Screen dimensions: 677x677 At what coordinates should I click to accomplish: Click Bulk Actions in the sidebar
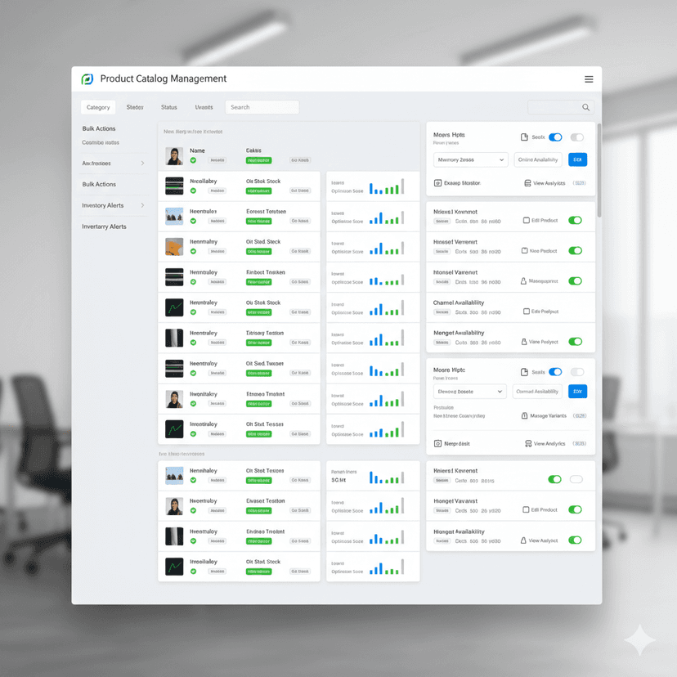coord(98,128)
